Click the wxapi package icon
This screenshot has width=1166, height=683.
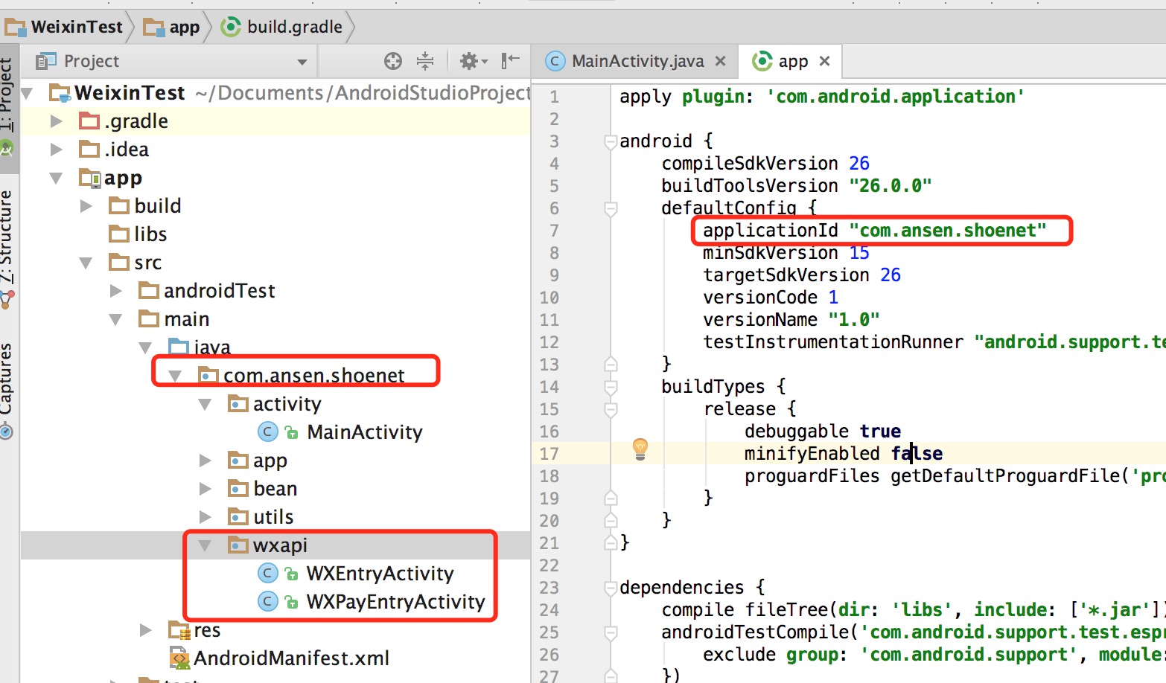point(238,545)
